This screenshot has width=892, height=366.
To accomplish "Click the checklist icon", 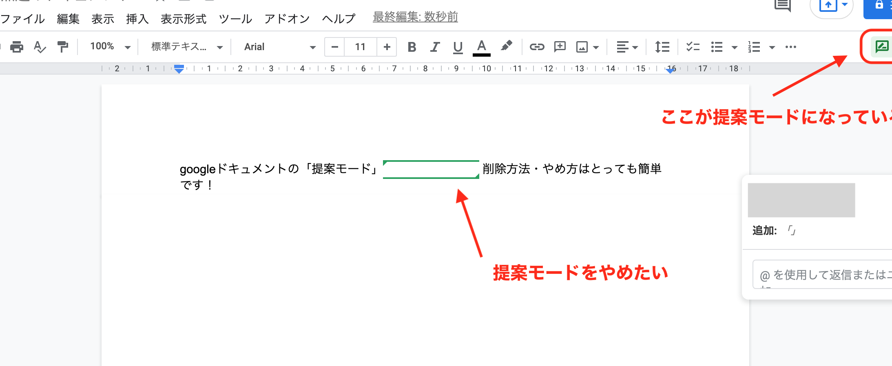I will pyautogui.click(x=693, y=47).
